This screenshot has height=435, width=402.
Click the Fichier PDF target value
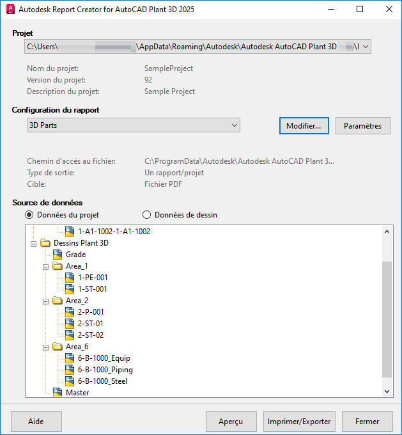164,184
